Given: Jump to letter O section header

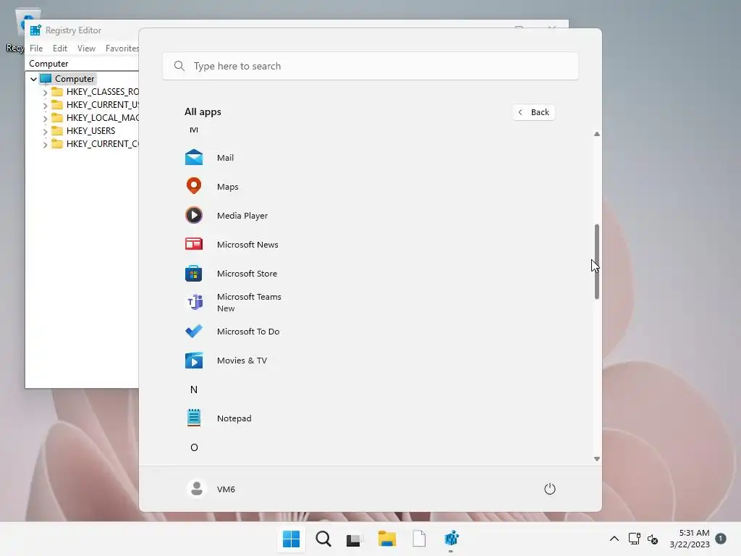Looking at the screenshot, I should (194, 447).
